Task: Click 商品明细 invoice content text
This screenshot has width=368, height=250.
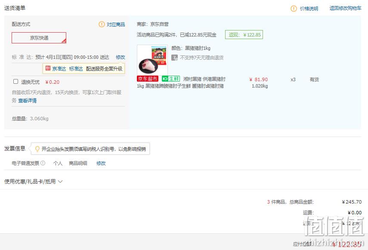Action: [78, 163]
